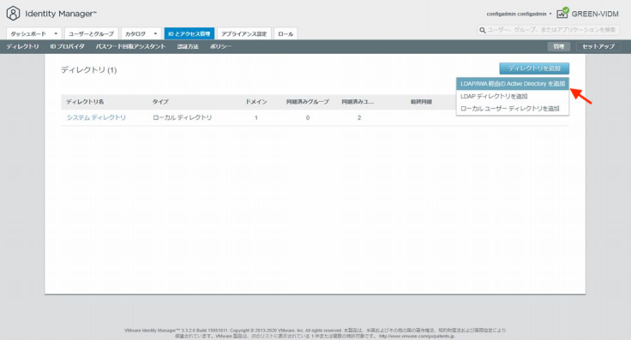
Task: Click the GREEN-VIDM label
Action: [595, 14]
